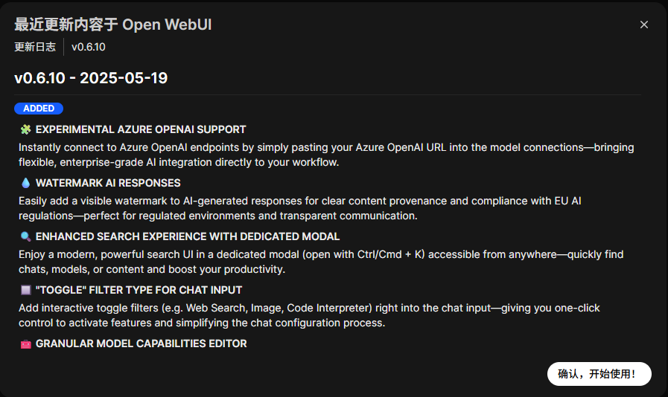Click the Granular Model Capabilities Editor heading

[141, 343]
